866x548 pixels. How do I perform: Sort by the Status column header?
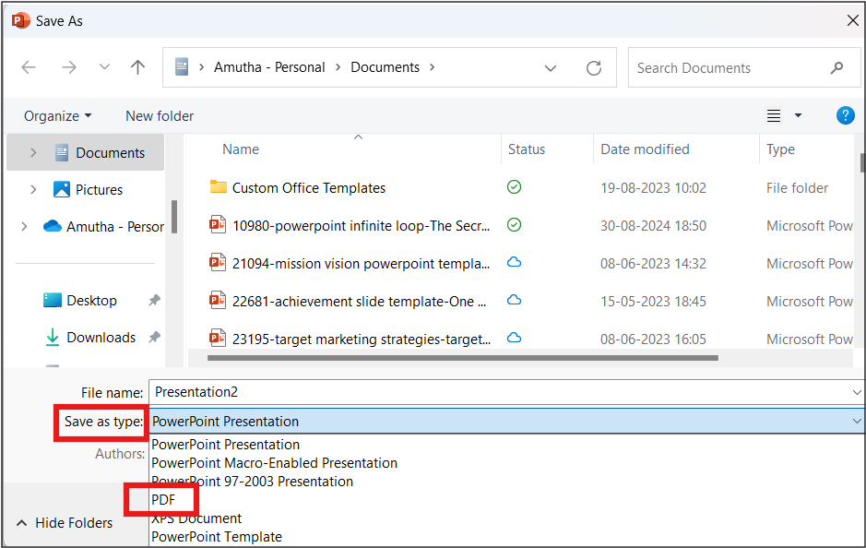pos(526,149)
